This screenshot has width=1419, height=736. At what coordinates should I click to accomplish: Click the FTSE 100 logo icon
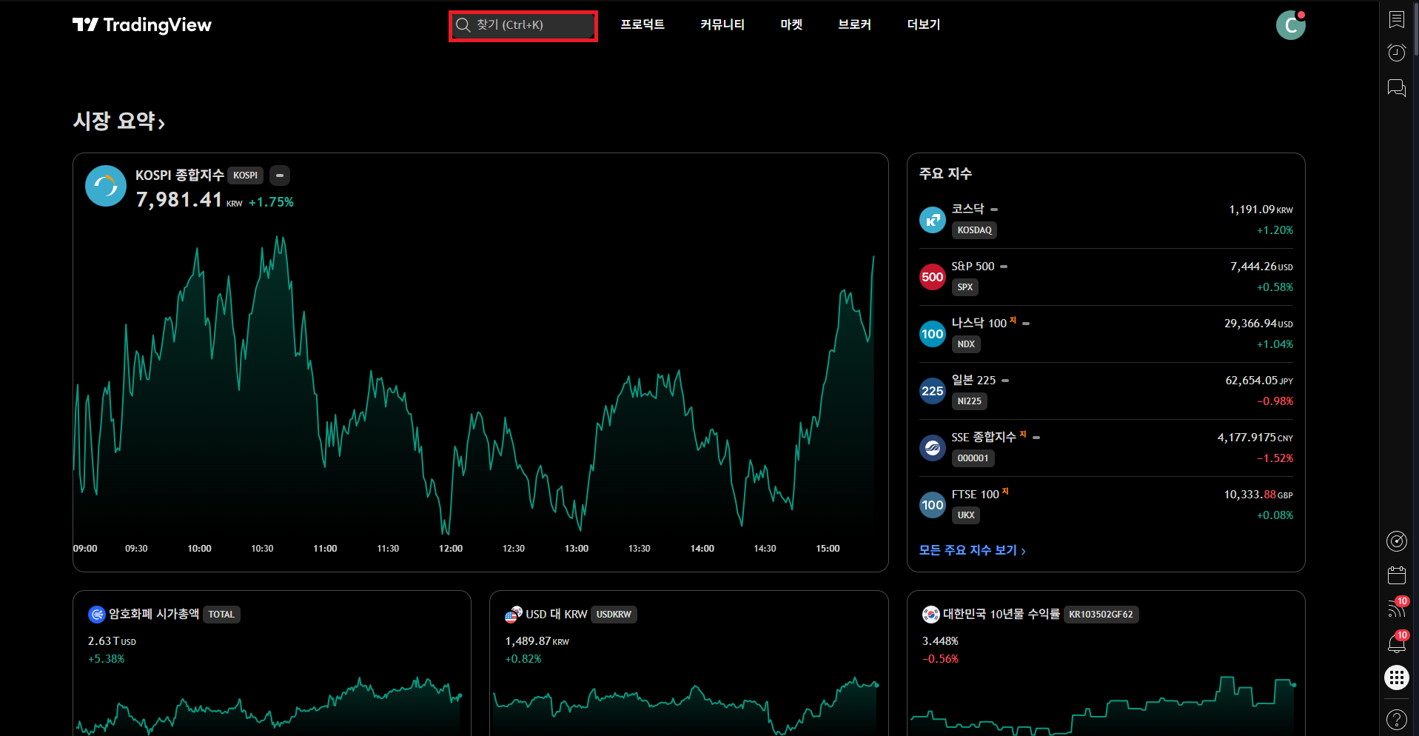pos(932,505)
